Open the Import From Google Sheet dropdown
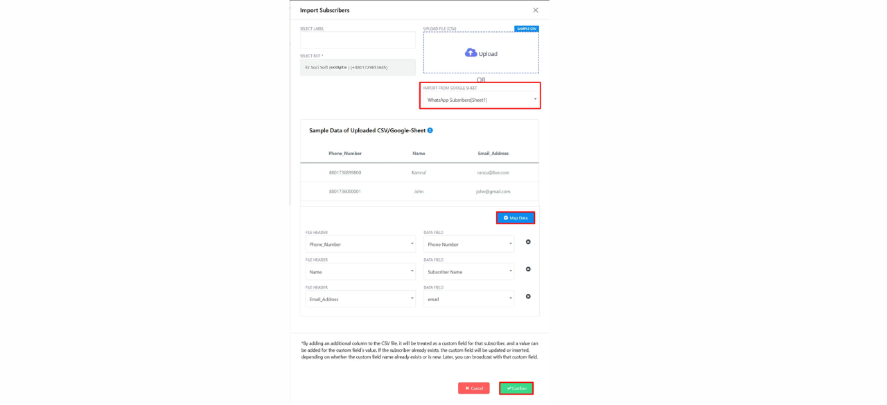This screenshot has width=887, height=405. (481, 100)
